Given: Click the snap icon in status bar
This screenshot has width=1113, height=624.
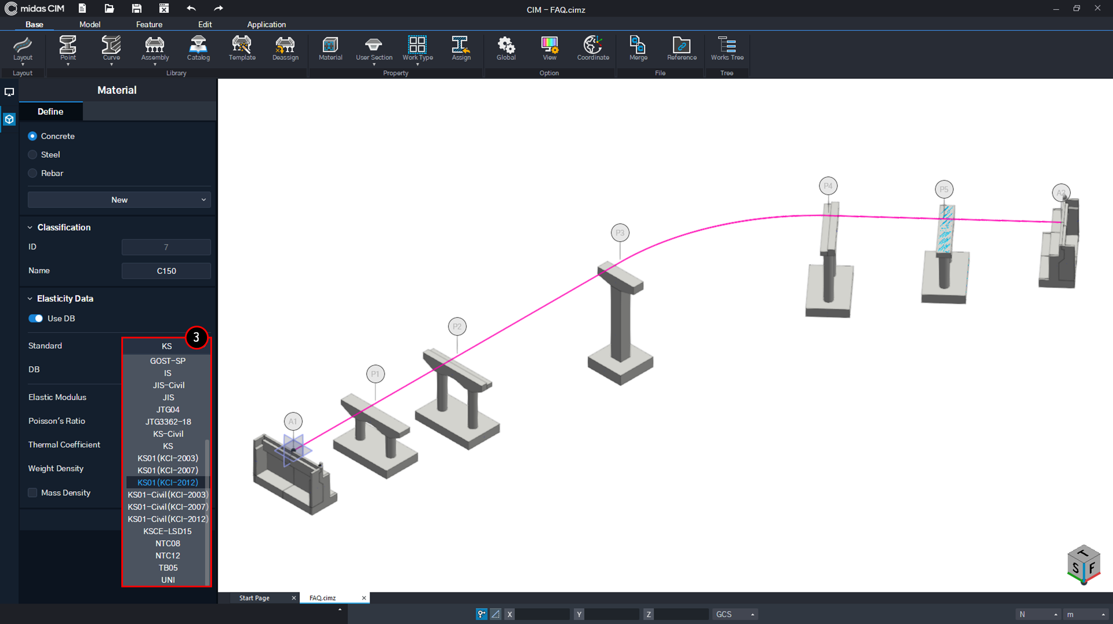Looking at the screenshot, I should pyautogui.click(x=481, y=614).
